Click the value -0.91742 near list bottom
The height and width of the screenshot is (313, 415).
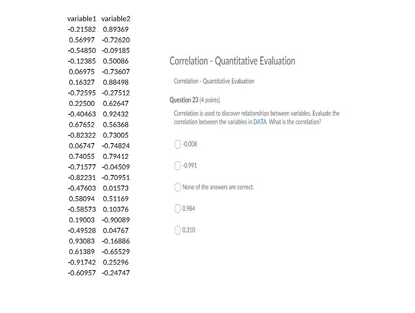pyautogui.click(x=82, y=262)
